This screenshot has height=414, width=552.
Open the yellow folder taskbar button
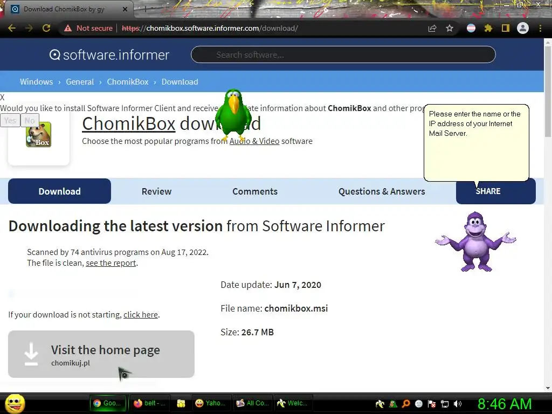pyautogui.click(x=181, y=403)
